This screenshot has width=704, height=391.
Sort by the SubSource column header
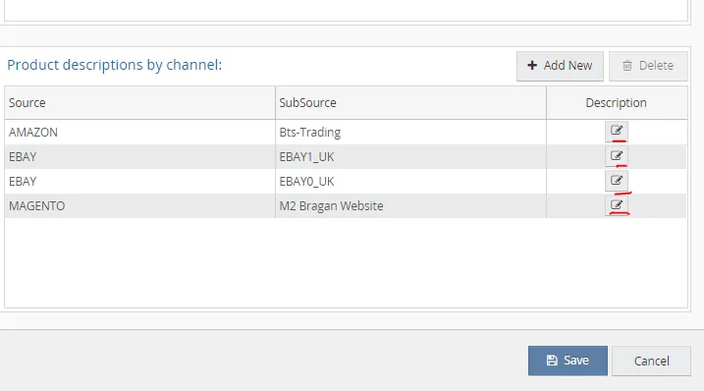click(x=410, y=103)
